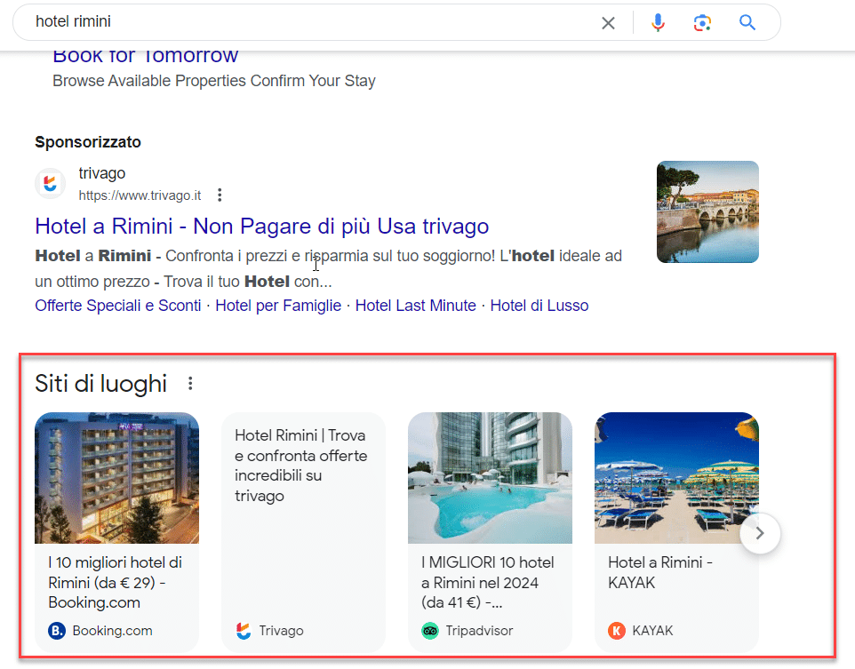Click the Booking.com logo icon in the first card
The width and height of the screenshot is (855, 669).
(57, 631)
